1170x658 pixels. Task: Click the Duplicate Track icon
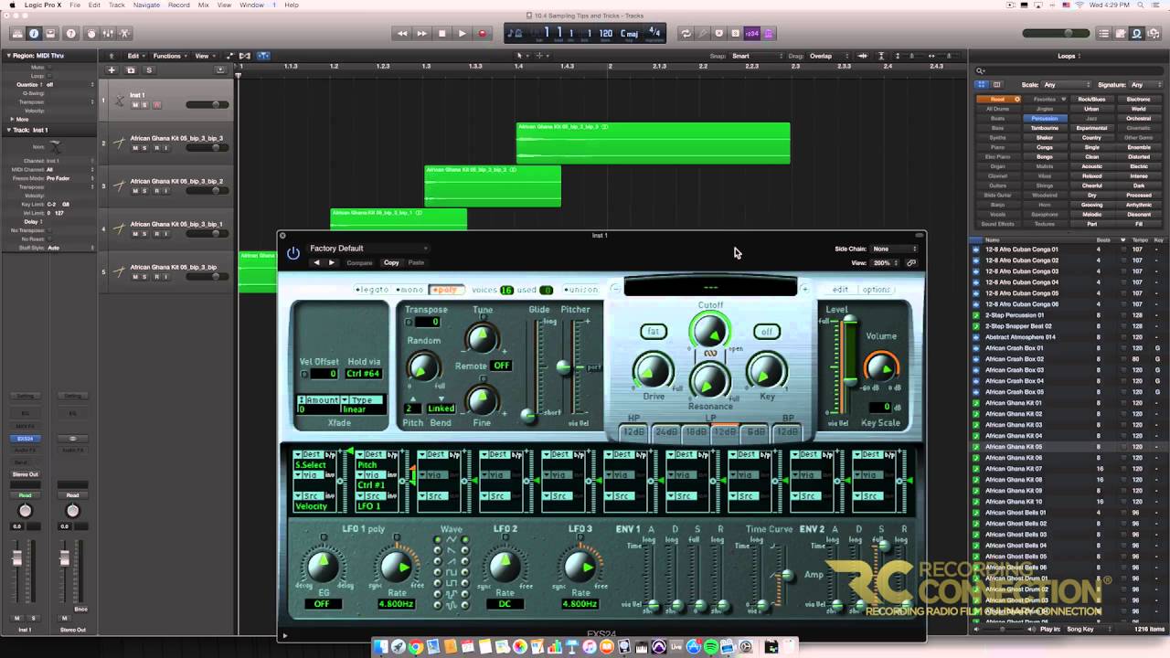(x=131, y=70)
